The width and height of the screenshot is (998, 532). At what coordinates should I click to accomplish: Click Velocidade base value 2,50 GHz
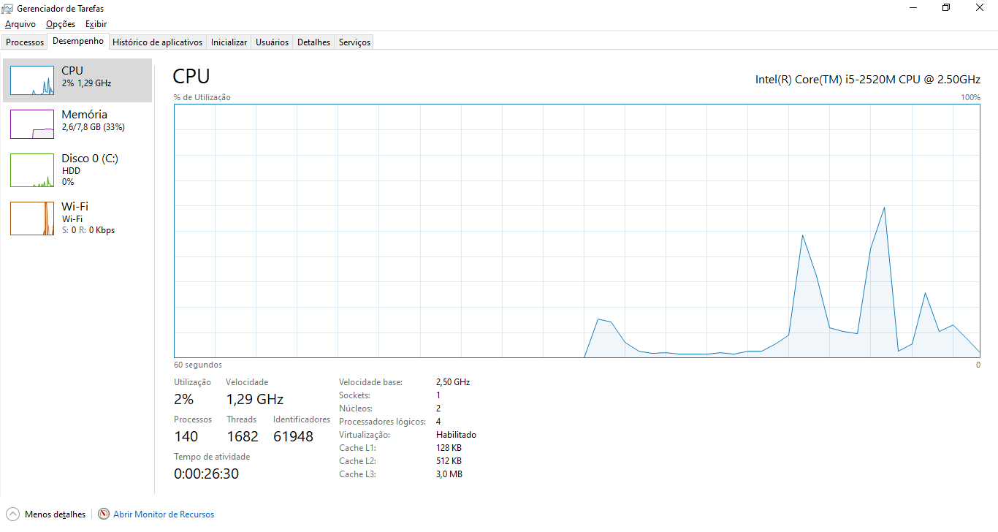[x=453, y=382]
